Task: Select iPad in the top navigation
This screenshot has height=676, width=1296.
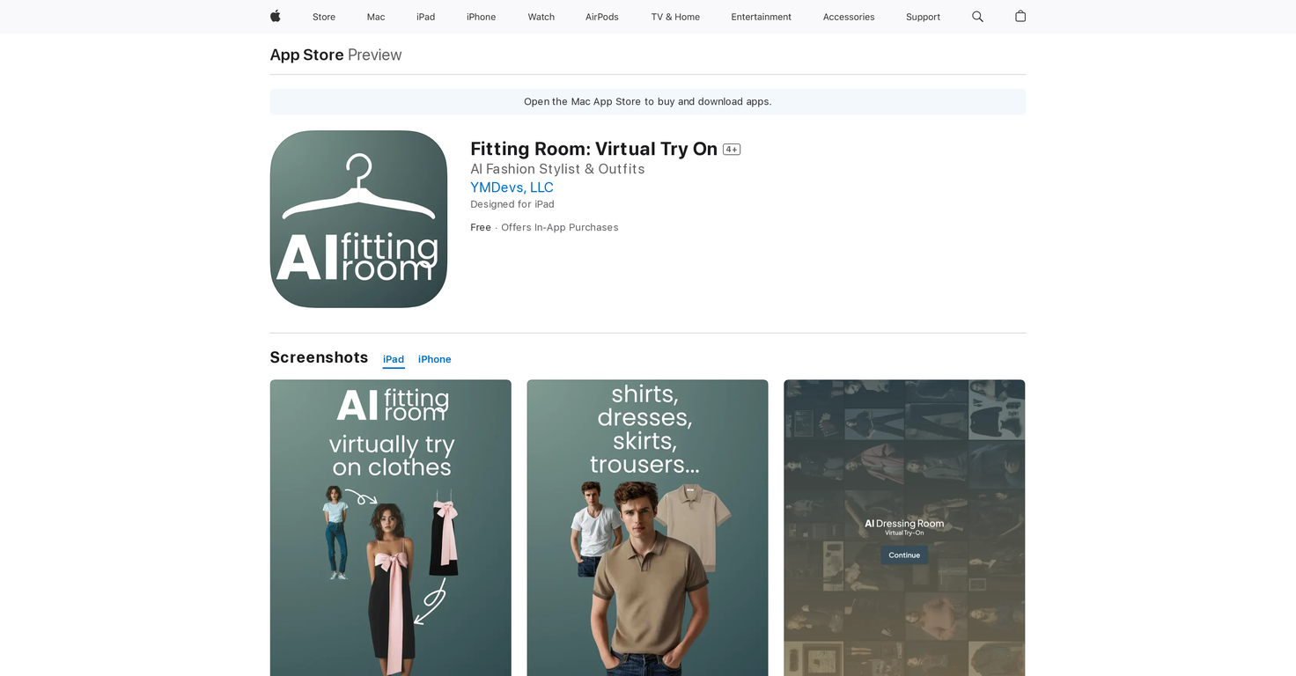Action: pos(425,17)
